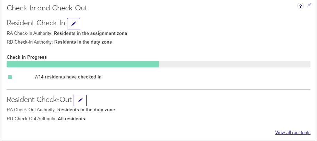This screenshot has height=141, width=317.
Task: Select the 'All residents' authority value
Action: (71, 119)
